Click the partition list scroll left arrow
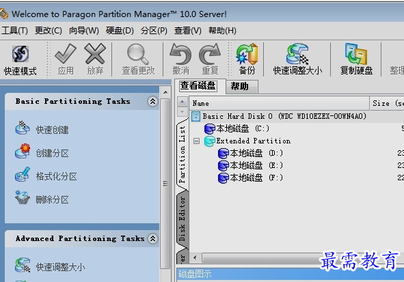 pyautogui.click(x=195, y=257)
